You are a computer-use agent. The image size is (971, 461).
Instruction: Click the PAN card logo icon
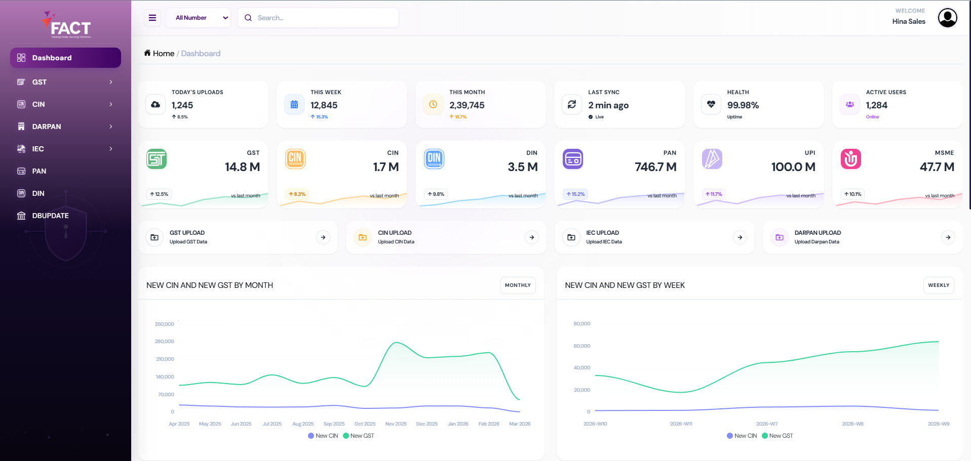pyautogui.click(x=573, y=159)
